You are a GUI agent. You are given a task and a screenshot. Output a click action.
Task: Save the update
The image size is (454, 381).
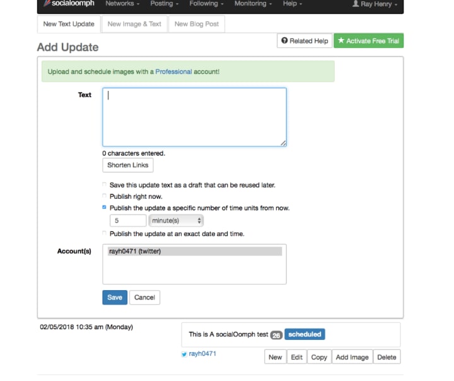click(115, 297)
